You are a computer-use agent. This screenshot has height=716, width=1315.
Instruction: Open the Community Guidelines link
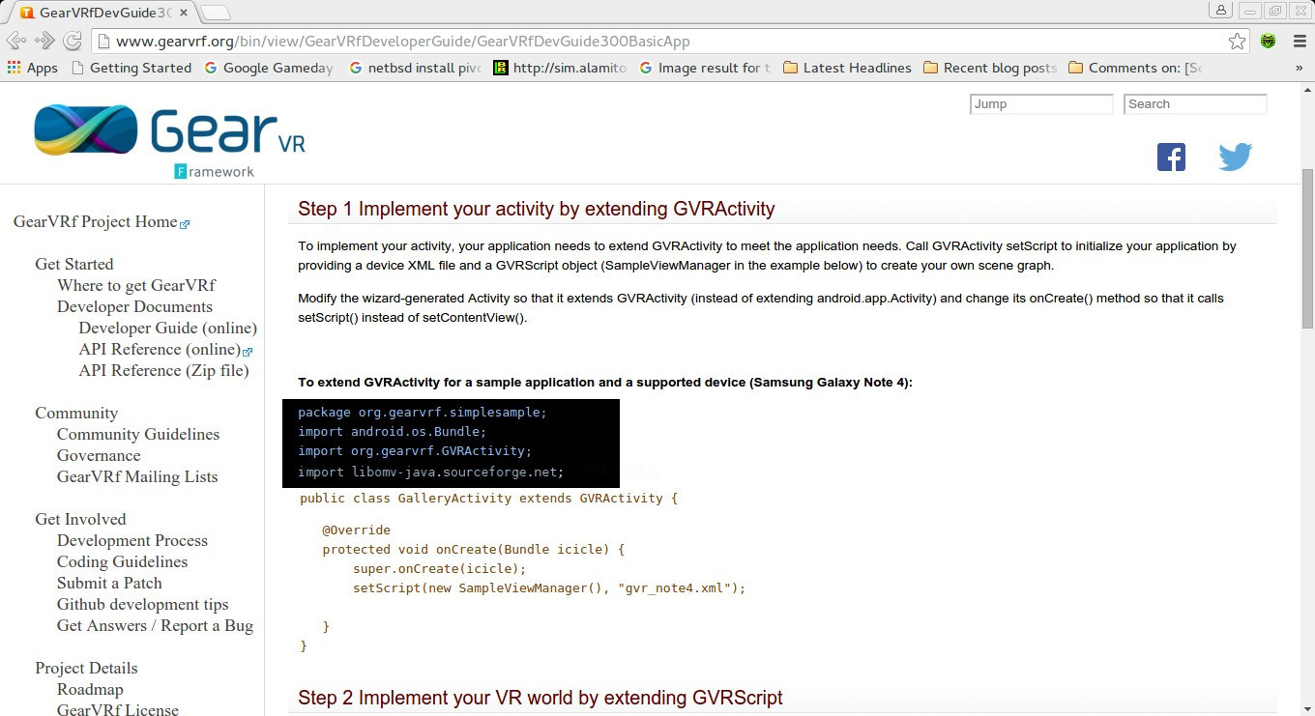tap(138, 434)
